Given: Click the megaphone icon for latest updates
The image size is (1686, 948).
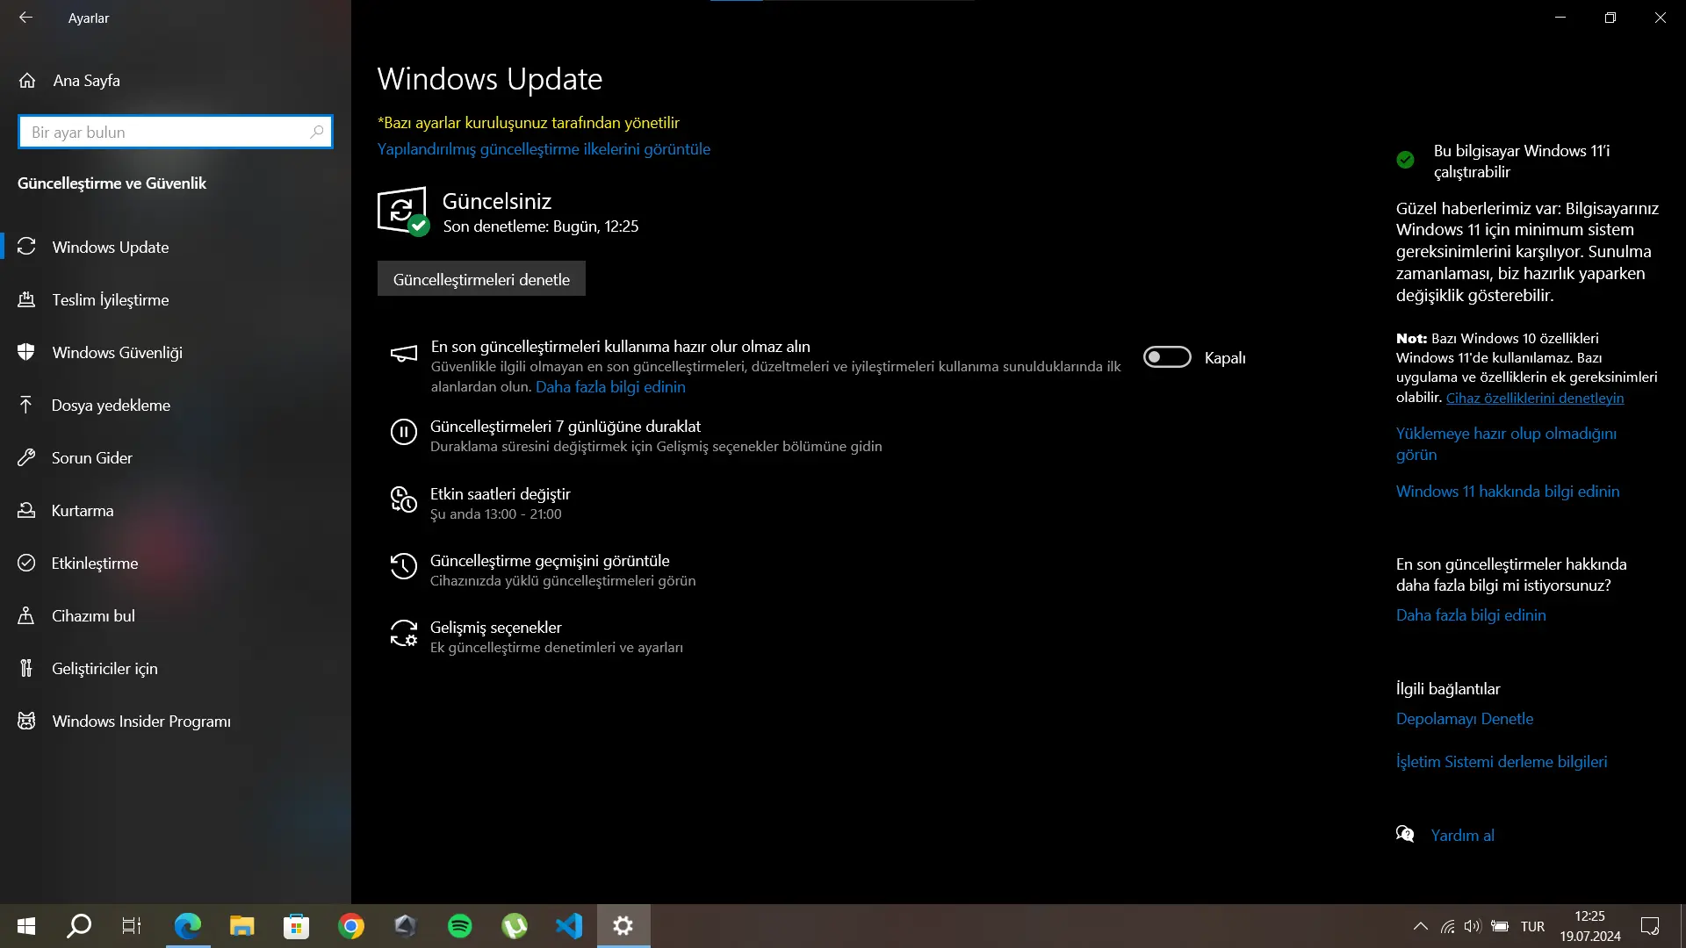Looking at the screenshot, I should (x=404, y=354).
